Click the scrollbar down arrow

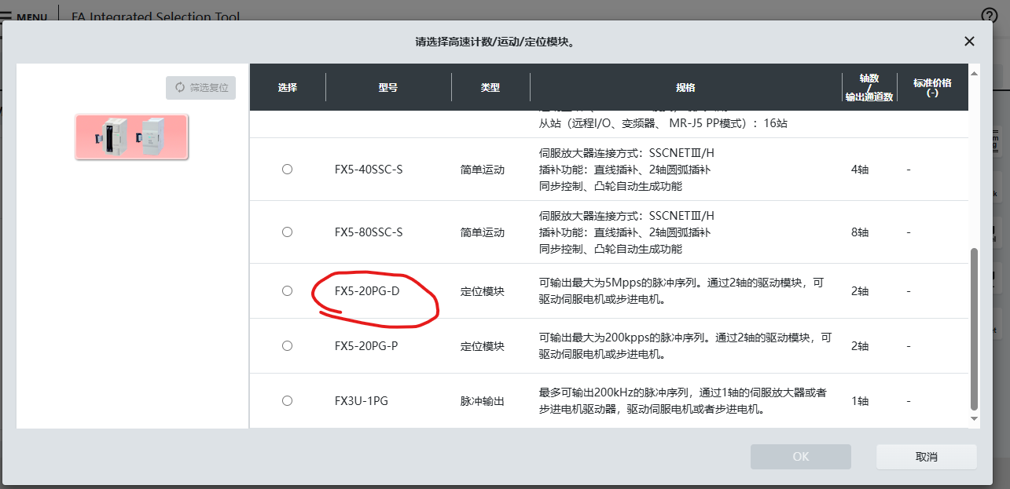point(975,419)
